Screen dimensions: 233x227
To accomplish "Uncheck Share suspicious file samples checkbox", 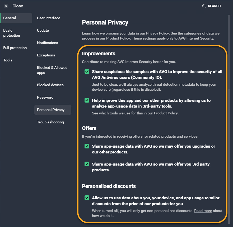I will 87,71.
